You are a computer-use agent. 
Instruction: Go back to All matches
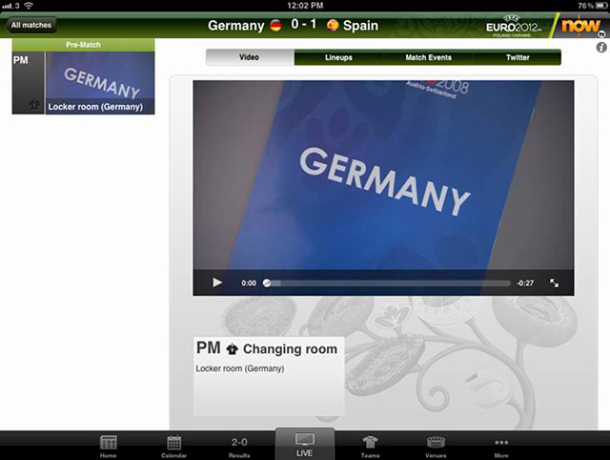click(x=31, y=26)
